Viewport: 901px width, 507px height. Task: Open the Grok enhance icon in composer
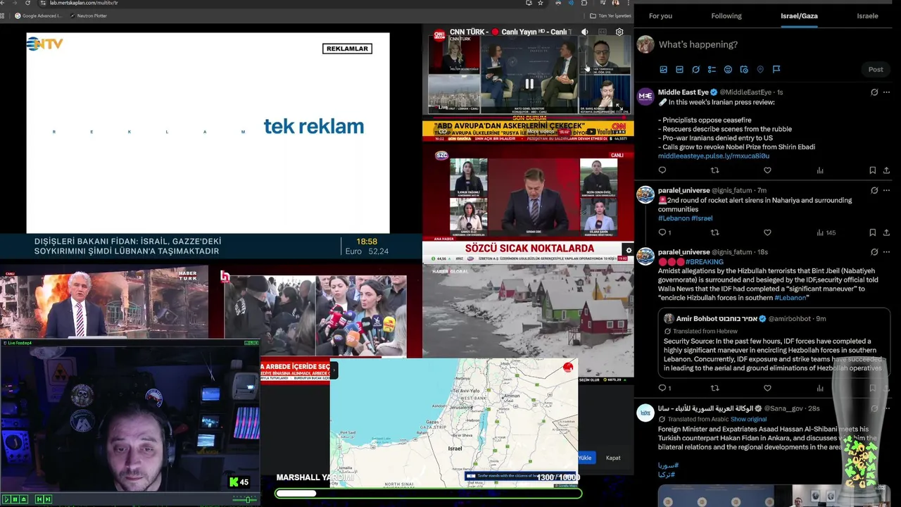tap(695, 69)
